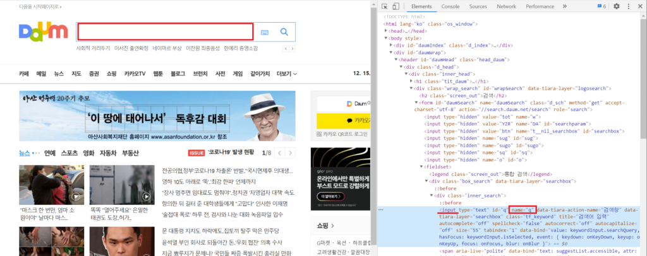Screen dimensions: 647x256
Task: Click the Daum logo
Action: point(43,32)
